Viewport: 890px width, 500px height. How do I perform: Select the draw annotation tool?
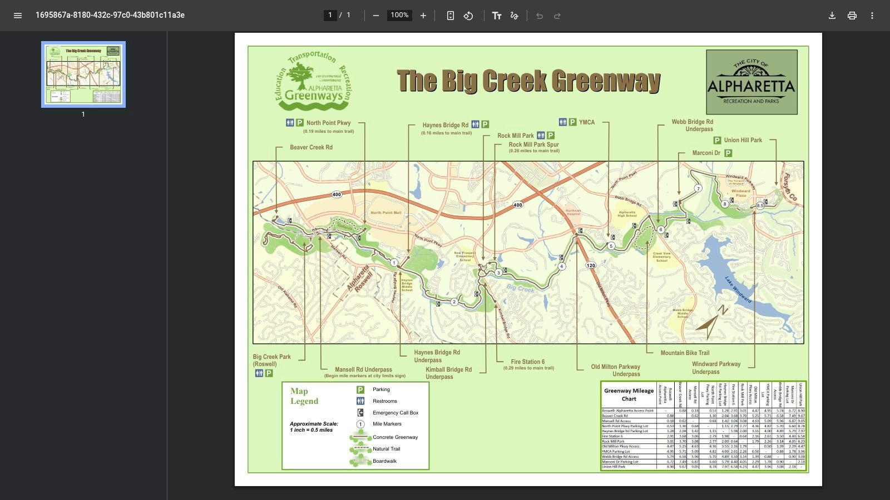[x=515, y=16]
